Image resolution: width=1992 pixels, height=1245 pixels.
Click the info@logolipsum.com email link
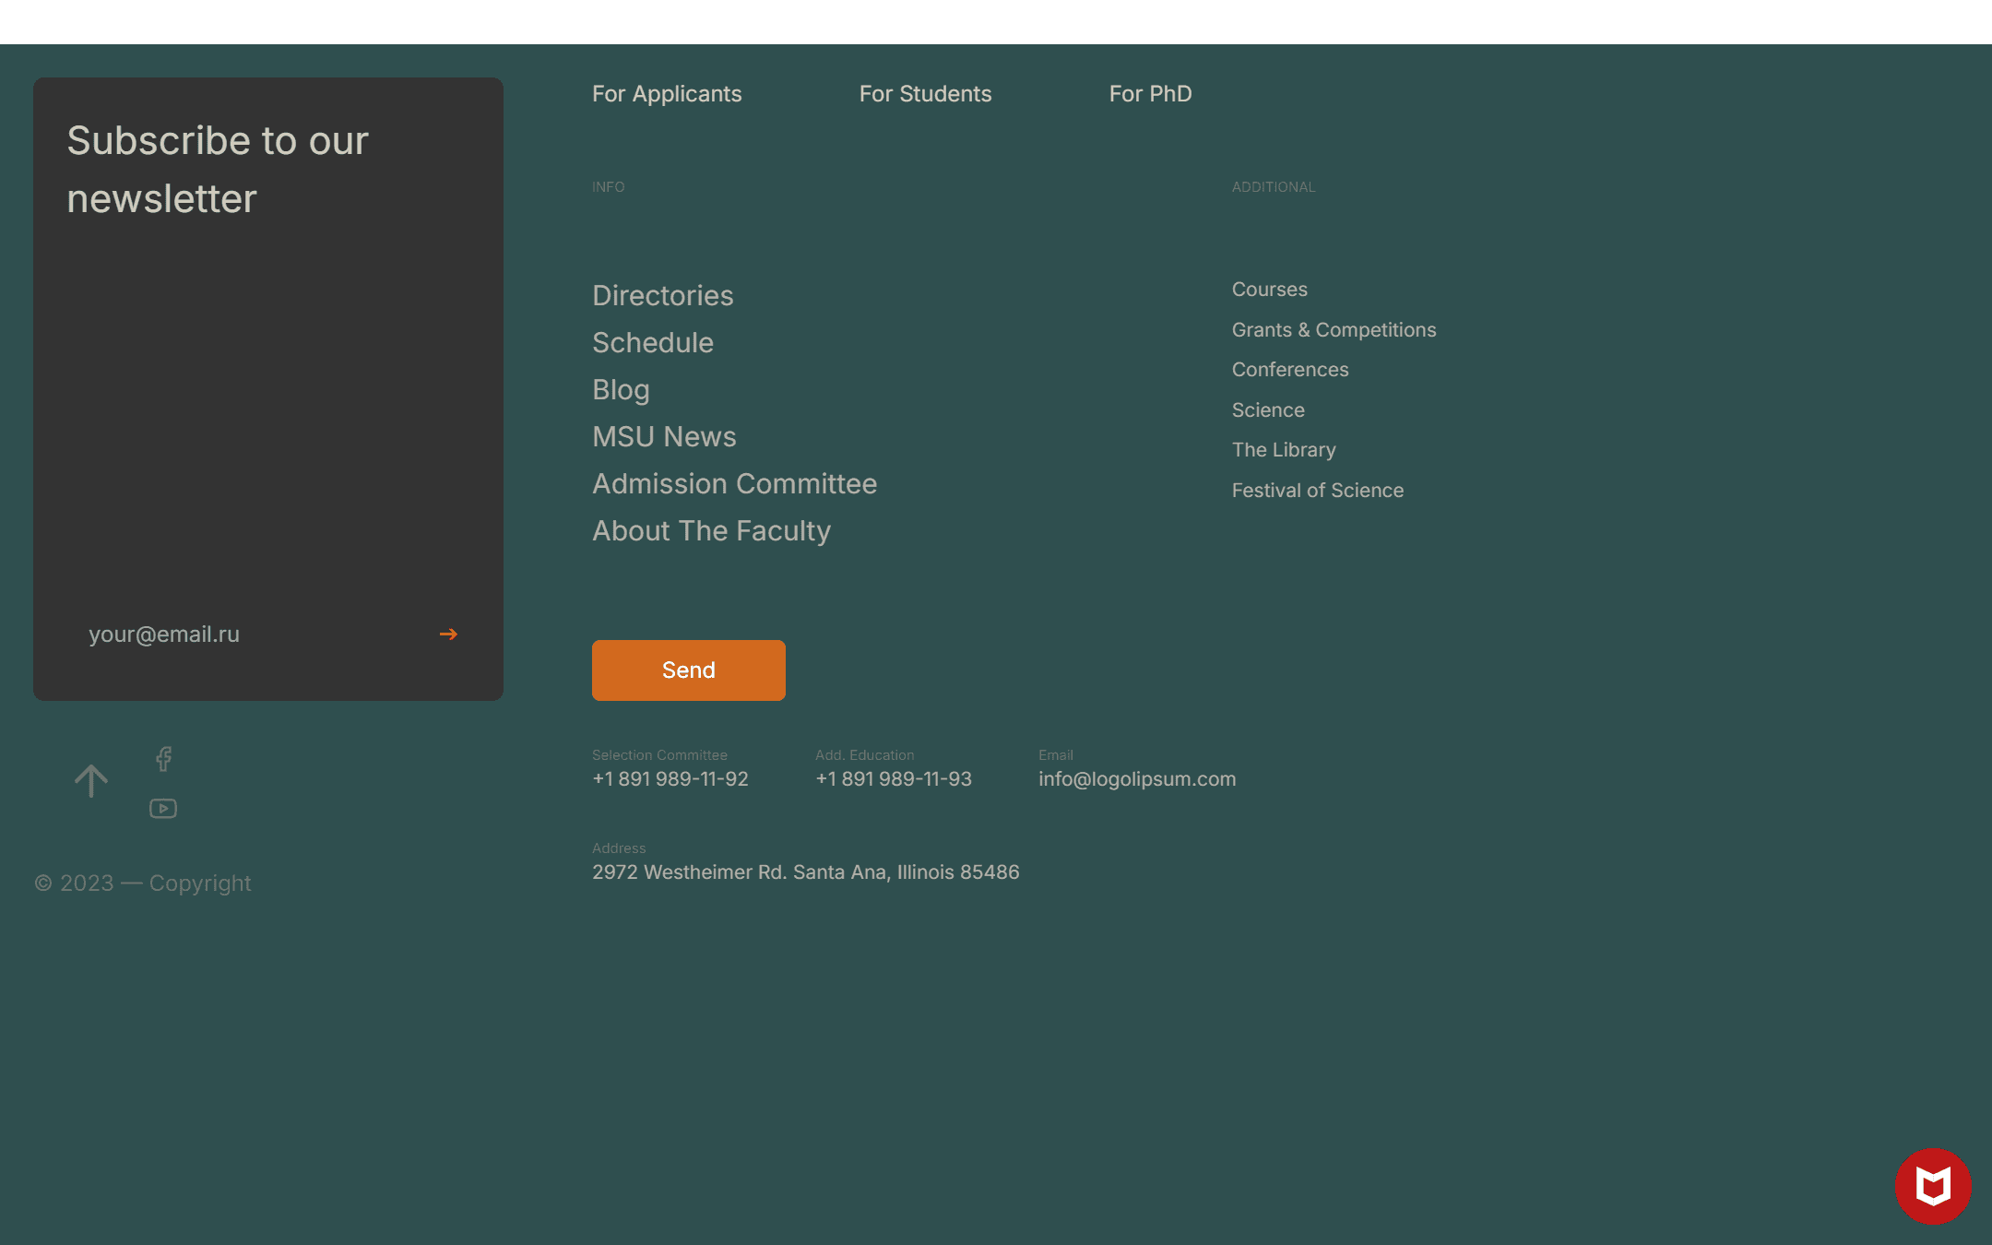1136,779
